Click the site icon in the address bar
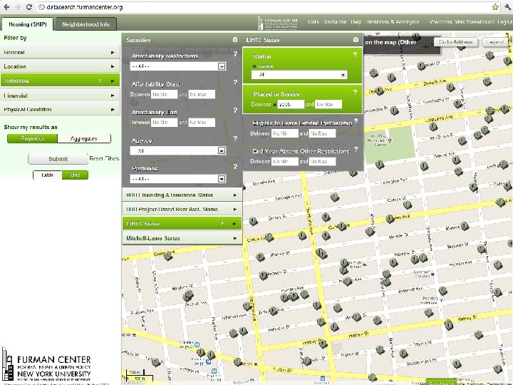This screenshot has width=513, height=385. pos(41,7)
